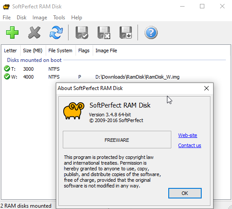Click floppy icon with down arrow
Image resolution: width=232 pixels, height=209 pixels.
(x=126, y=32)
